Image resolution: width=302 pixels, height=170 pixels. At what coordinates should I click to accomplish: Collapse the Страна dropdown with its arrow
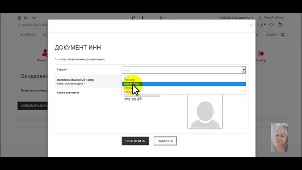tap(243, 70)
